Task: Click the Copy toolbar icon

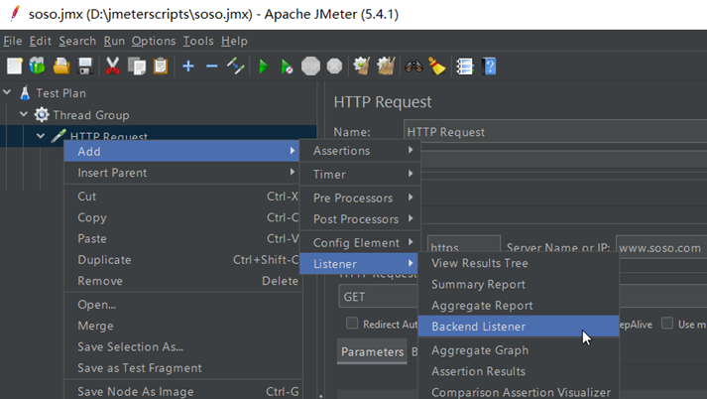Action: point(137,66)
